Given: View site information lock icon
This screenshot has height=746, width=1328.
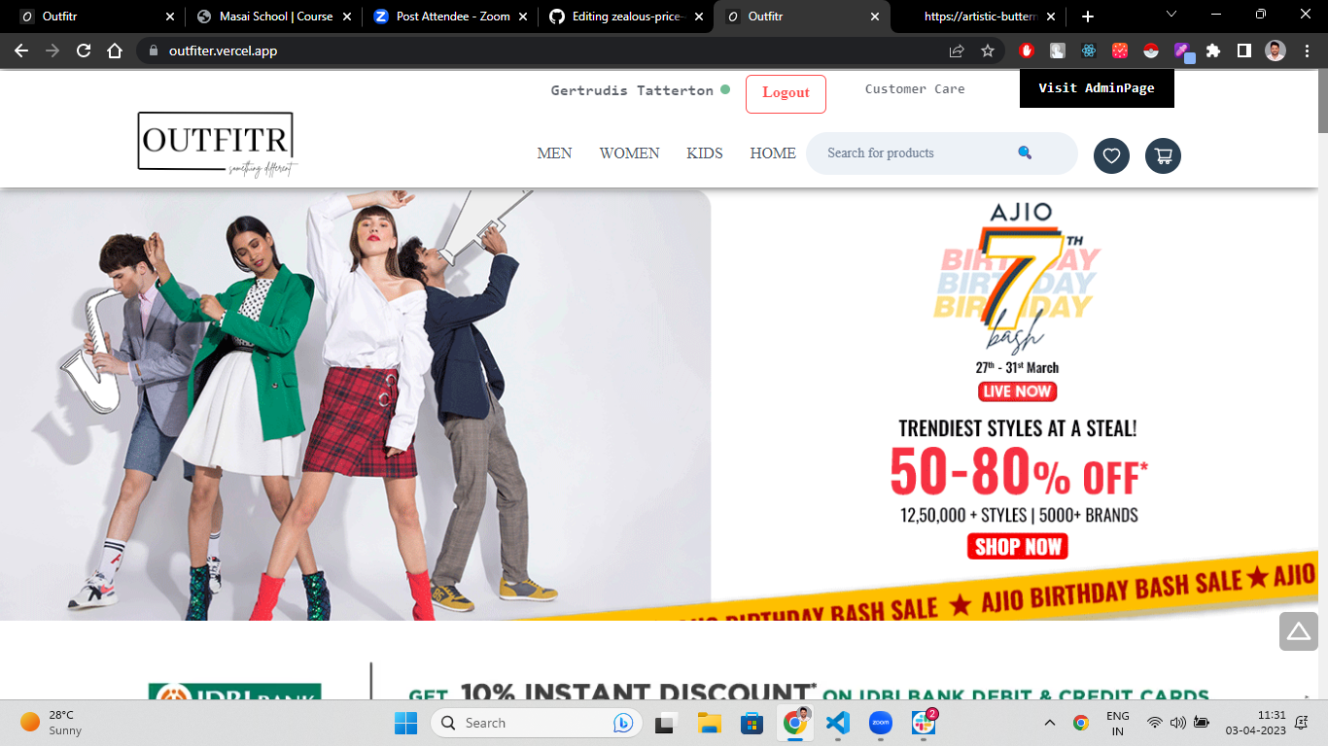Looking at the screenshot, I should point(153,51).
